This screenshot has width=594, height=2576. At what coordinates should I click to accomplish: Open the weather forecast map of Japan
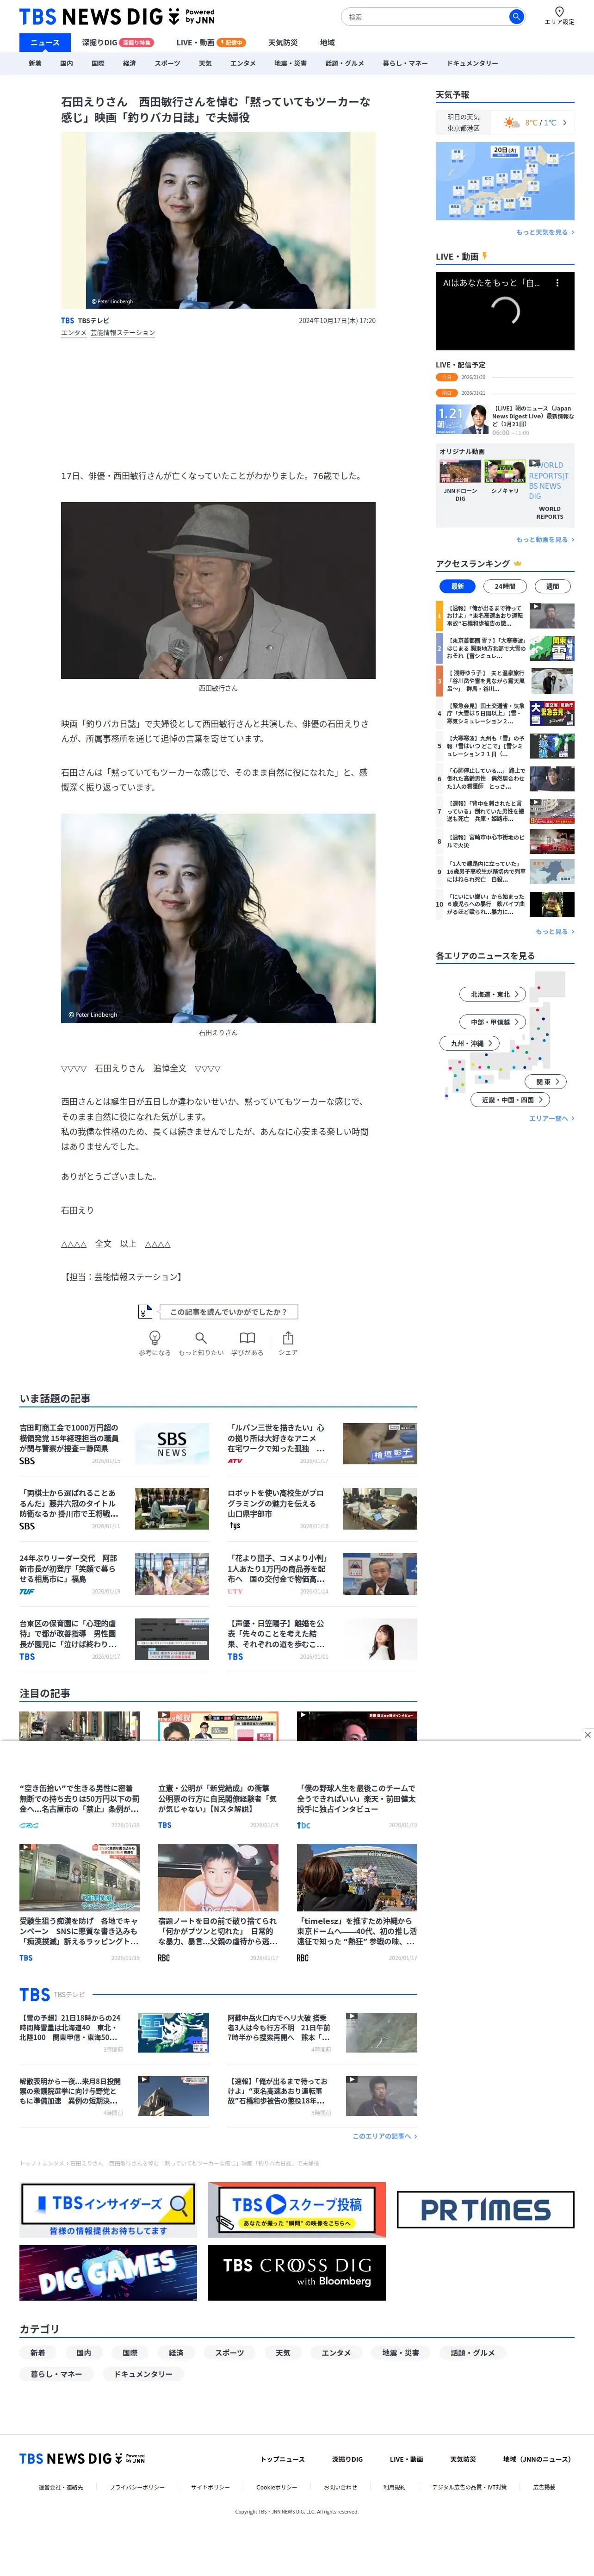click(x=505, y=181)
